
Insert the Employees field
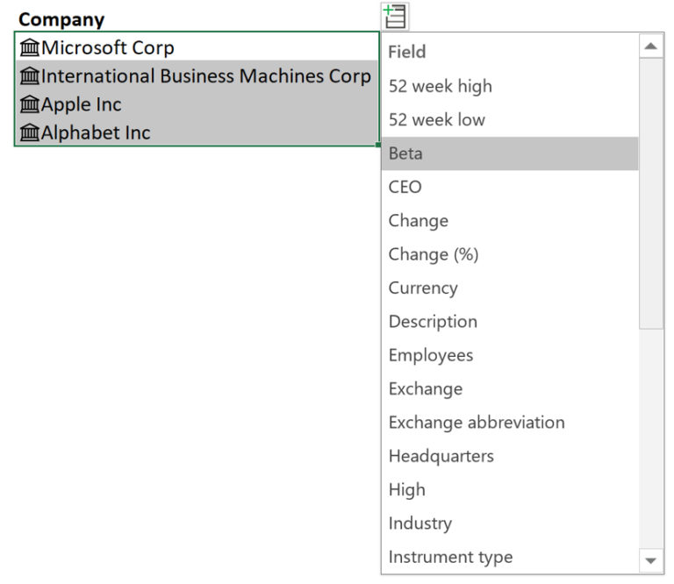click(430, 355)
